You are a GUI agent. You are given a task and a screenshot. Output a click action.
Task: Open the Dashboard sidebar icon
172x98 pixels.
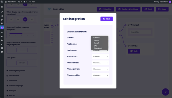pos(2,7)
